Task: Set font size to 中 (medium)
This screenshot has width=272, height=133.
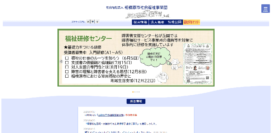Action: pyautogui.click(x=93, y=22)
